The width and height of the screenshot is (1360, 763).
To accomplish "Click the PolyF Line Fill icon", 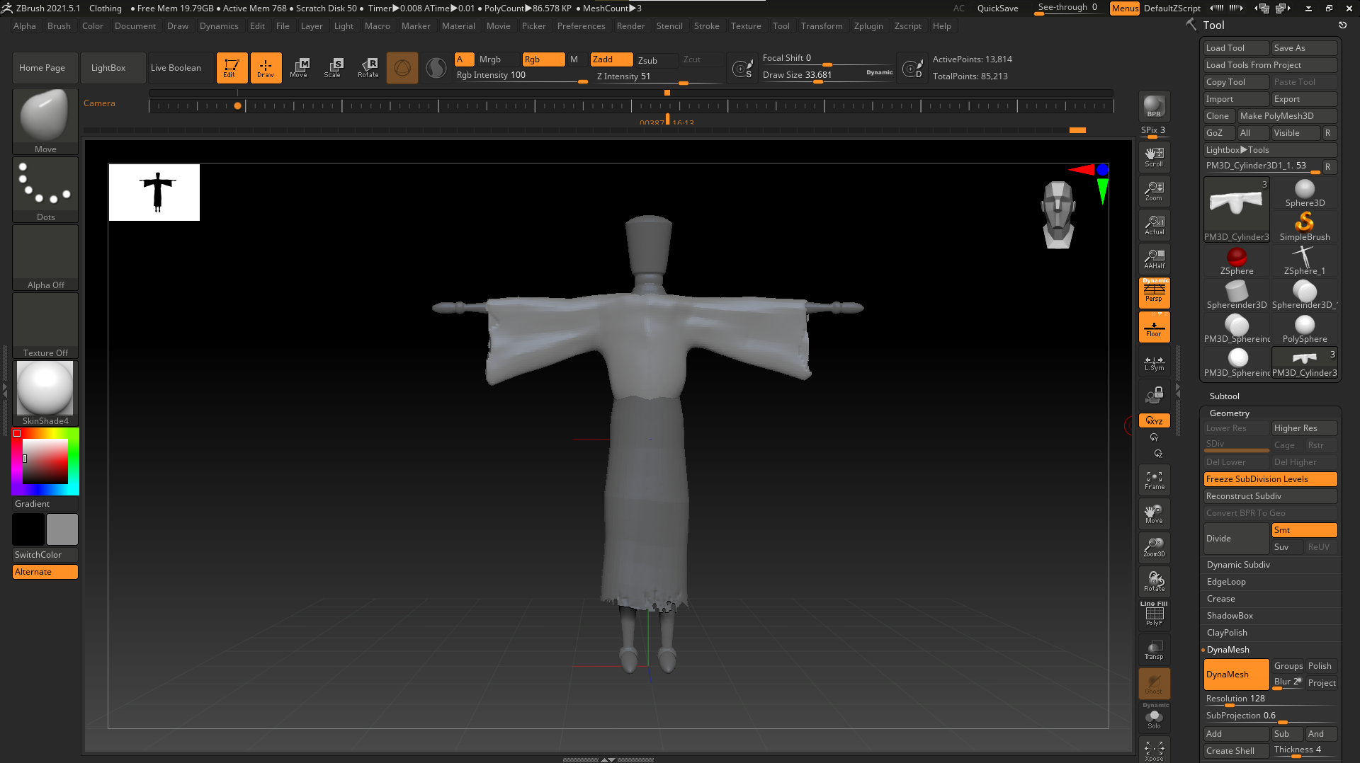I will [1154, 614].
